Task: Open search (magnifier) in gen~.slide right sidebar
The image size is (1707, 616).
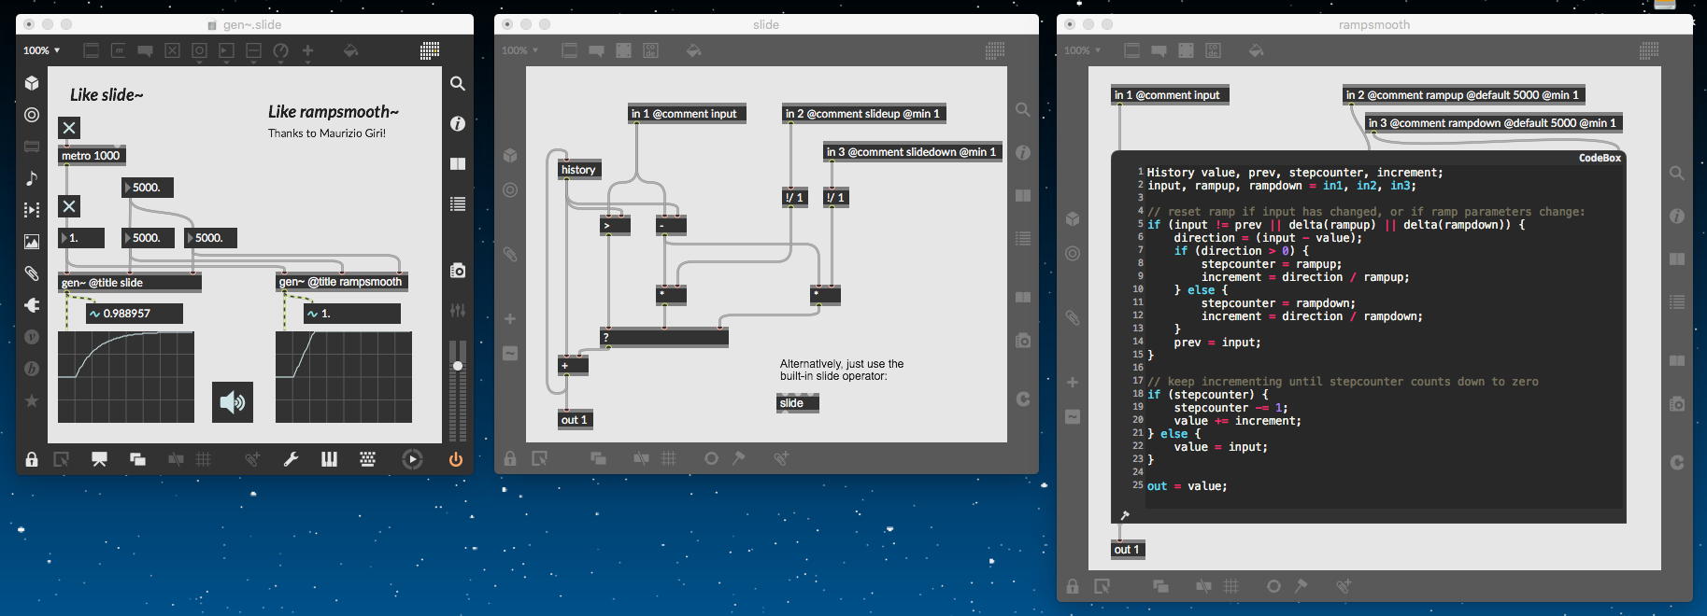Action: pos(458,84)
